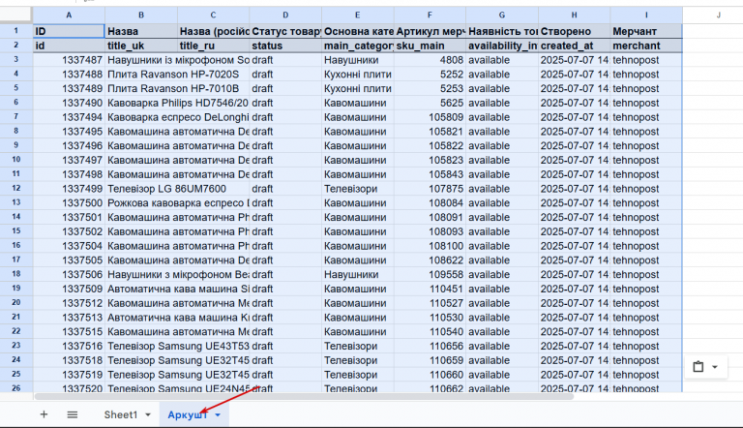
Task: Expand paste options dropdown arrow
Action: 715,366
